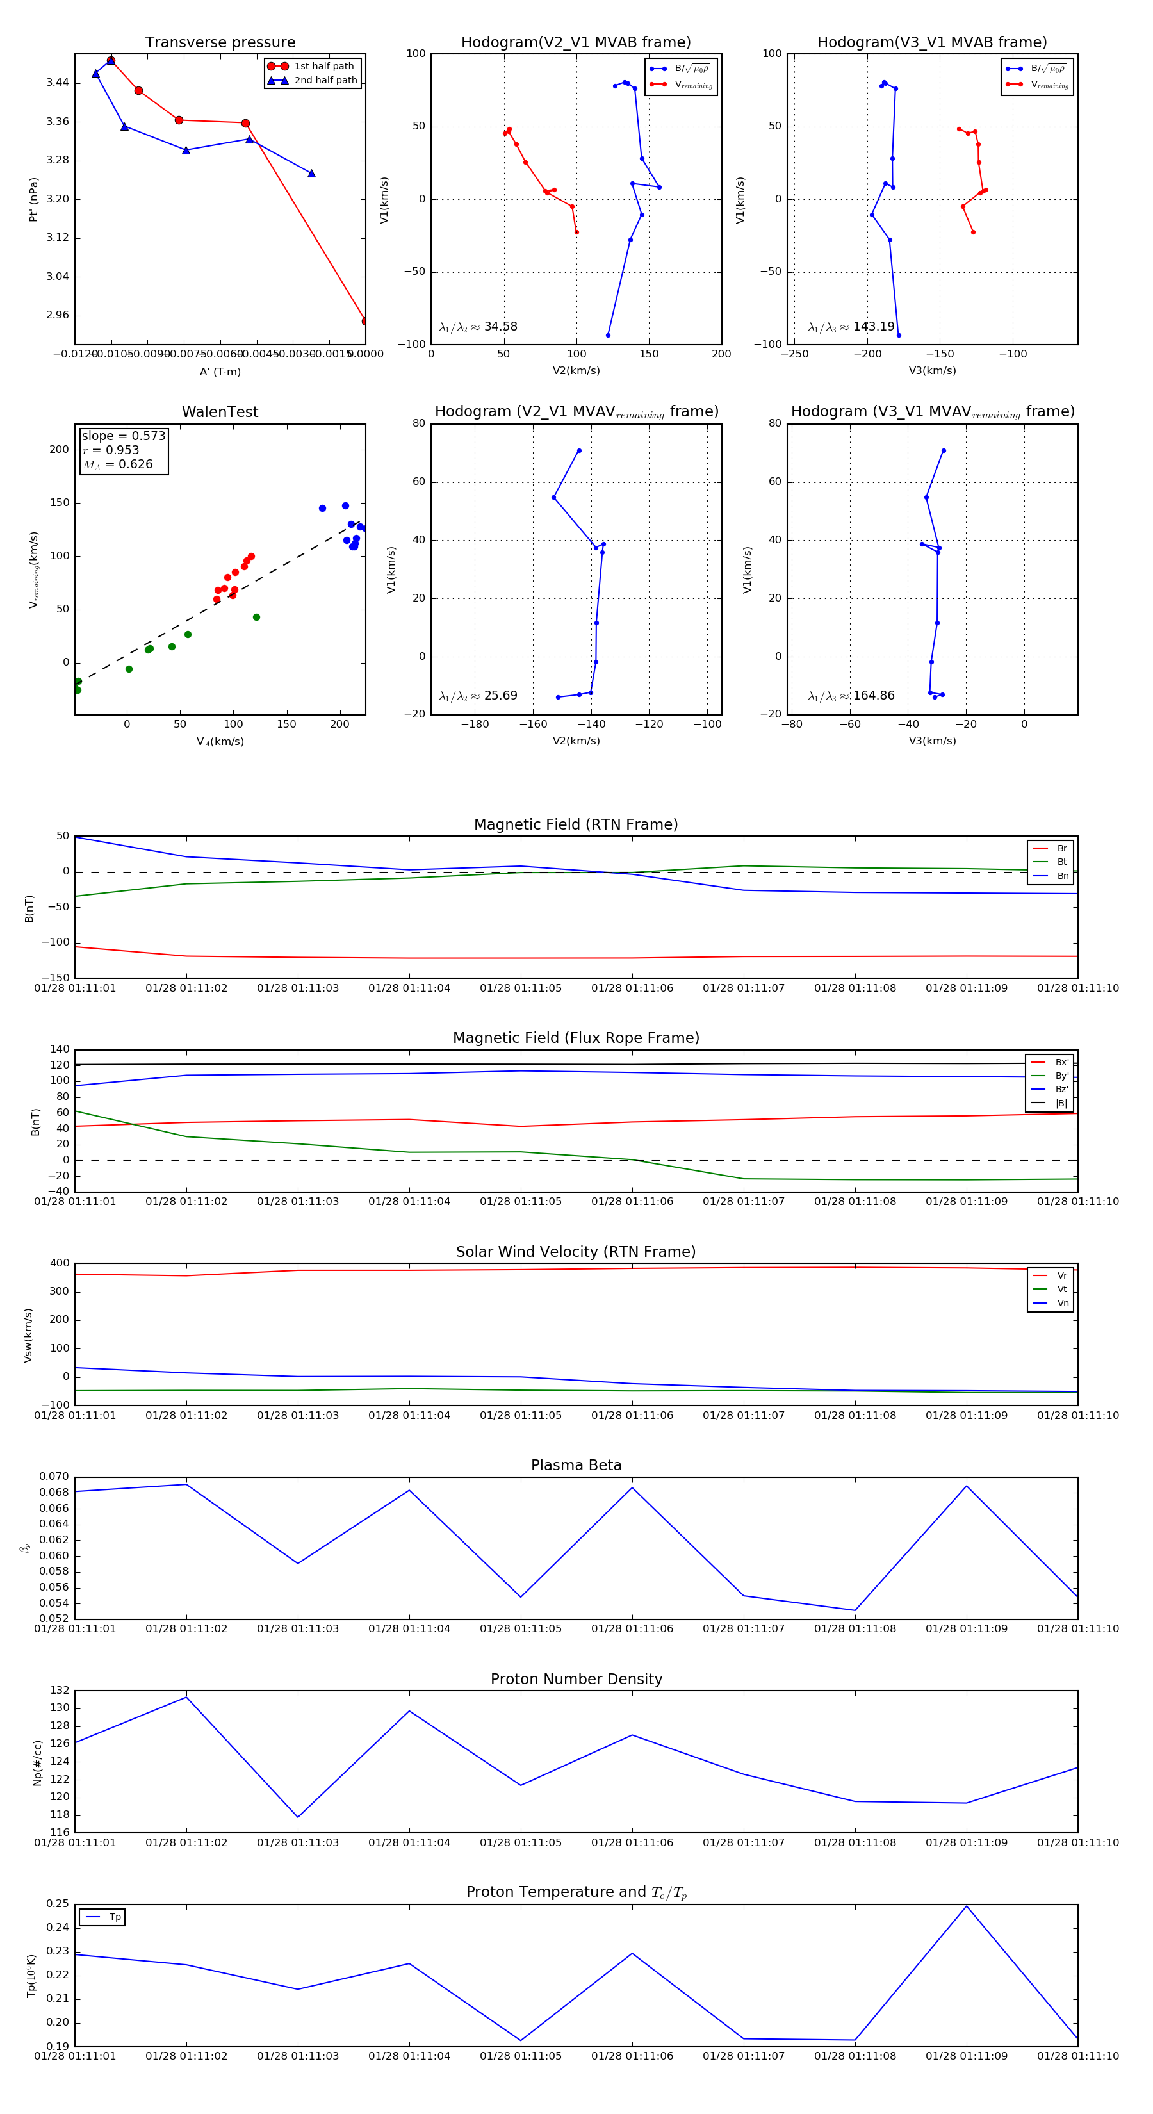Click the "Bz'" legend label
The image size is (1153, 2114).
click(x=1062, y=1090)
